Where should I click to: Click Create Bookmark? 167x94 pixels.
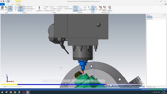28,7
